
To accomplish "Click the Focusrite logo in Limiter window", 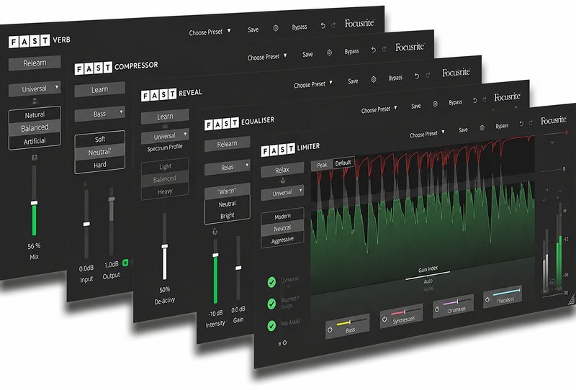I will click(x=554, y=120).
